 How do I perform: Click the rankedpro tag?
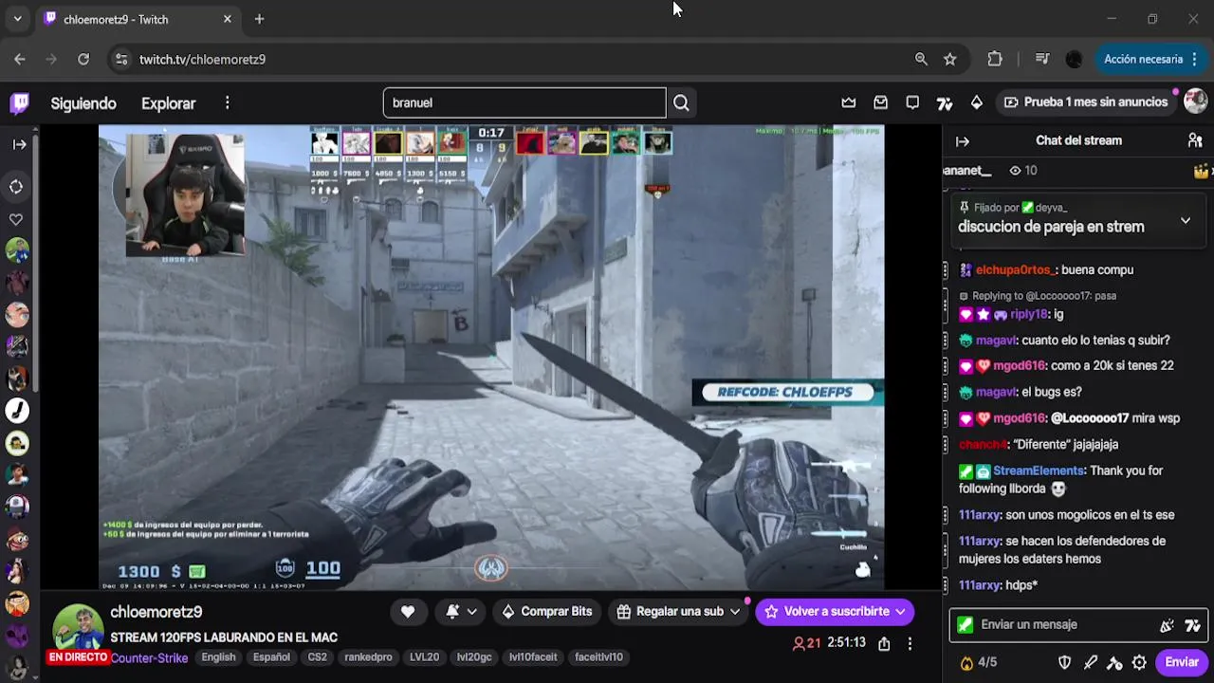pyautogui.click(x=368, y=657)
